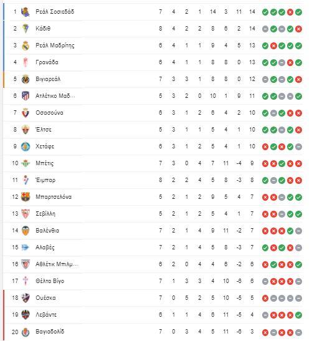Select the Βαγιαδολίδ team name
Image resolution: width=312 pixels, height=341 pixels.
tap(50, 332)
